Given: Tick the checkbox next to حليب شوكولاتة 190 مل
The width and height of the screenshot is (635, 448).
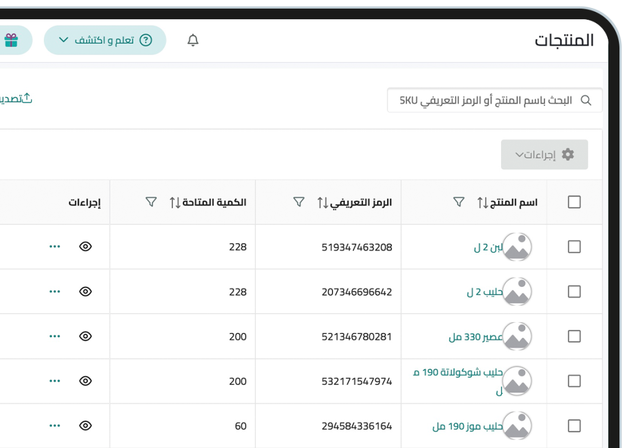Looking at the screenshot, I should click(x=574, y=380).
